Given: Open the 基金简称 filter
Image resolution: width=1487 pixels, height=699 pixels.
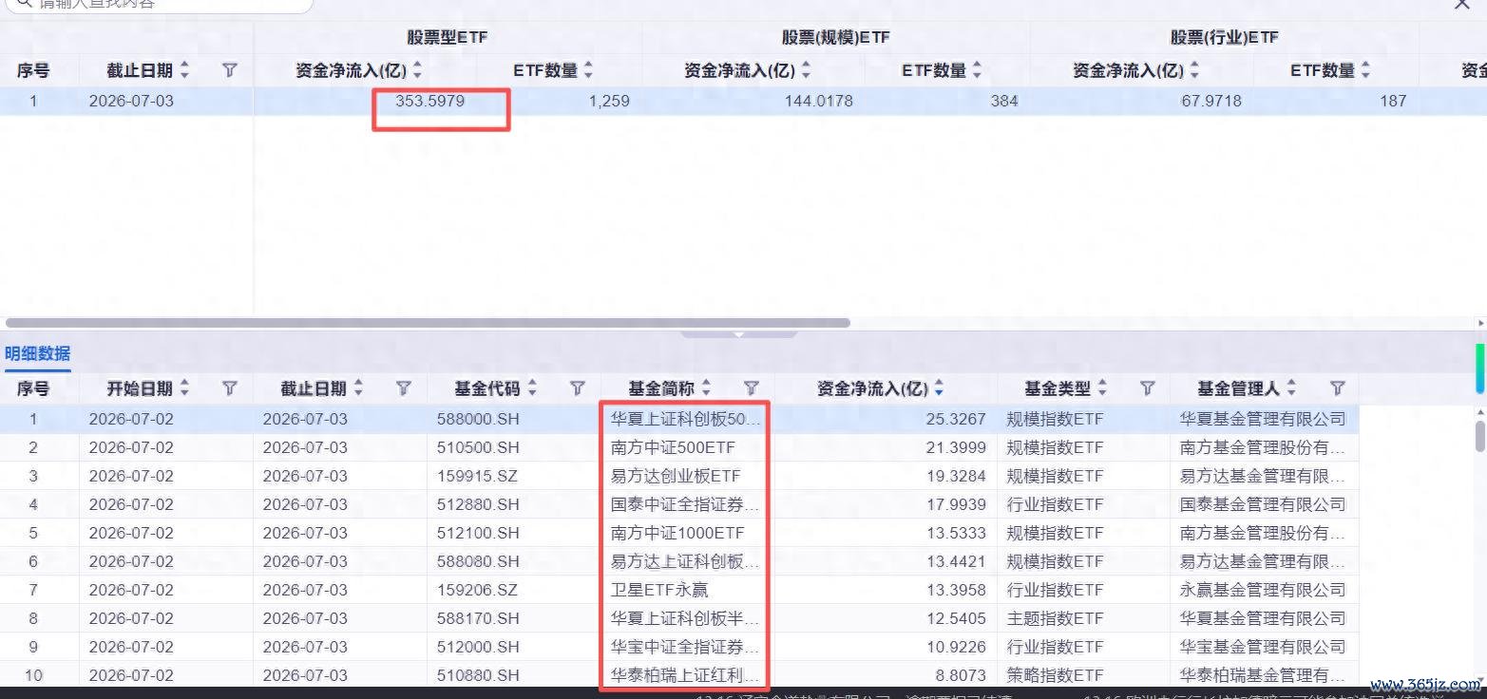Looking at the screenshot, I should (x=751, y=388).
